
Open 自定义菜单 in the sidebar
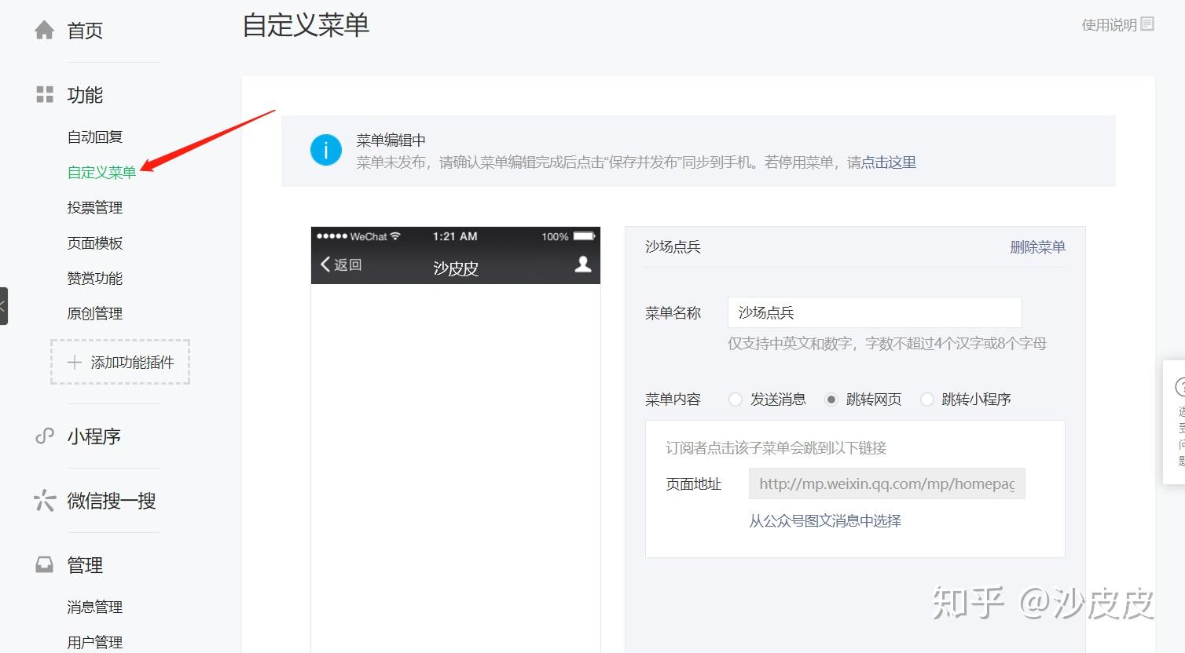coord(102,172)
